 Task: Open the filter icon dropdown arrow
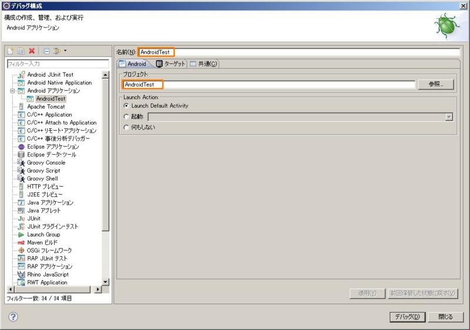point(65,51)
